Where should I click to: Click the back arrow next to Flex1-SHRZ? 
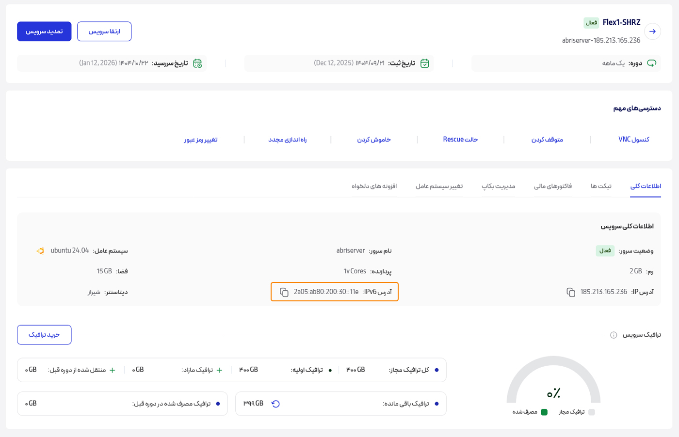coord(652,31)
